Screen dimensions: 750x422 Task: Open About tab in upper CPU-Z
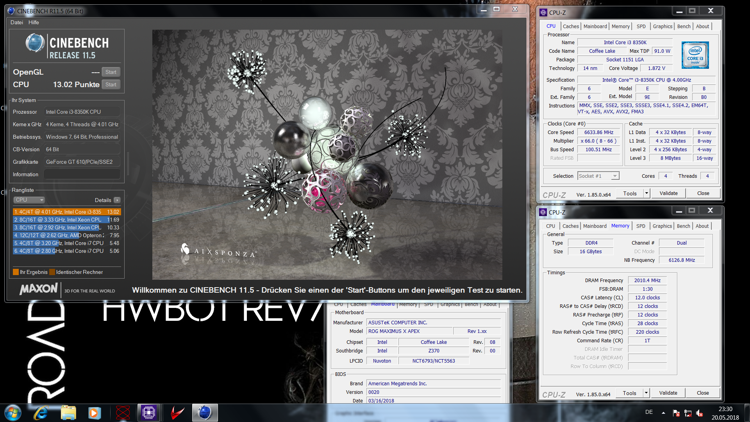tap(702, 26)
